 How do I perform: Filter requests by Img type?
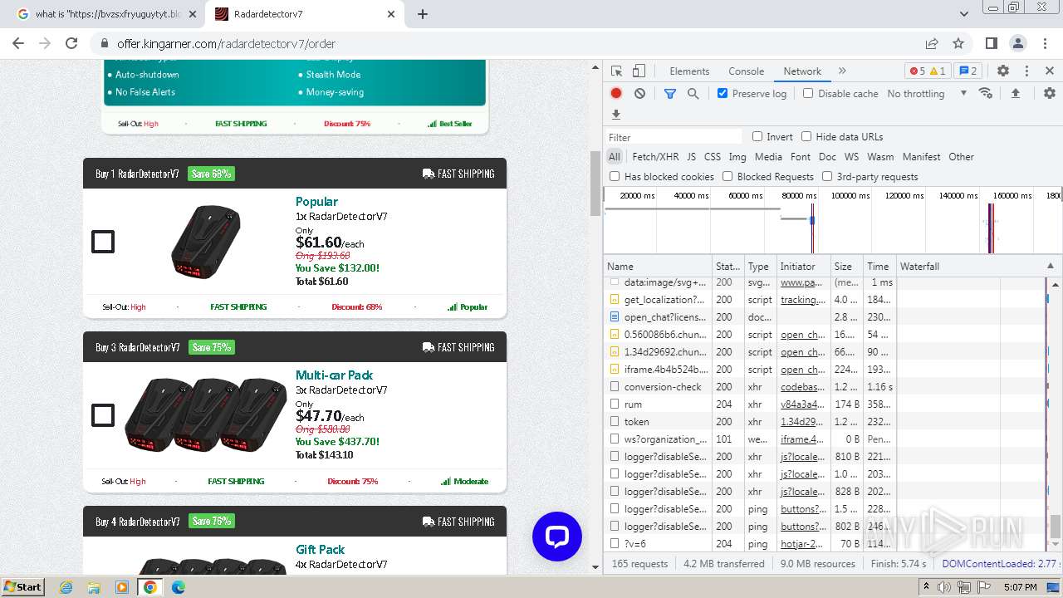[737, 156]
